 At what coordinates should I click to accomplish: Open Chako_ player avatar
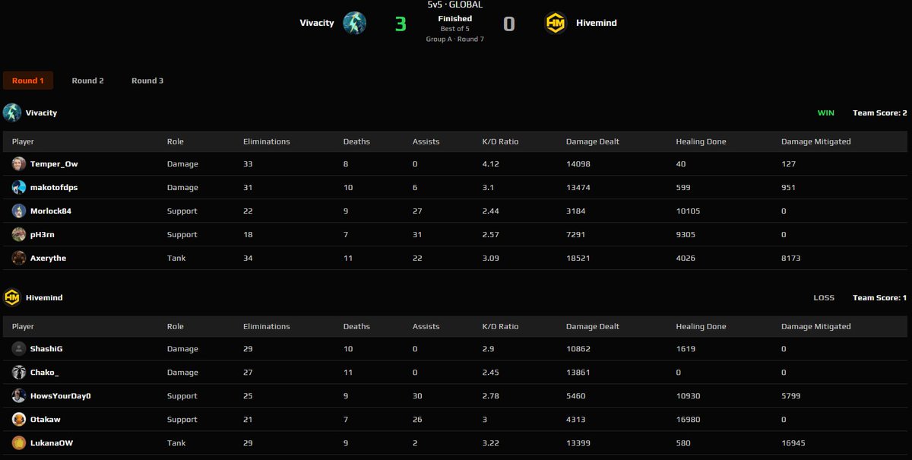click(19, 372)
